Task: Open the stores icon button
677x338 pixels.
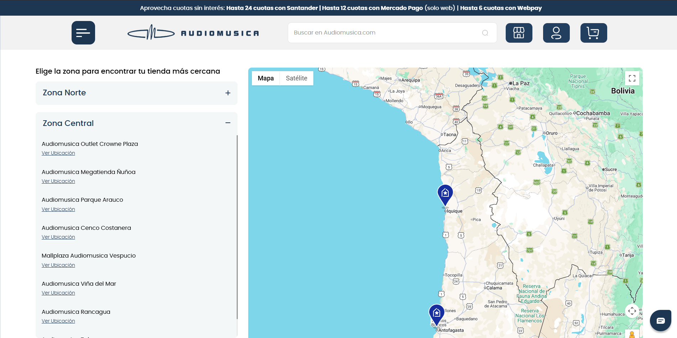Action: point(519,33)
